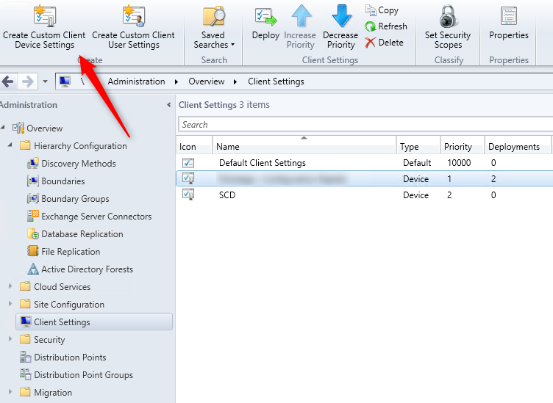The image size is (553, 403).
Task: Open the Saved Searches dropdown
Action: [214, 27]
